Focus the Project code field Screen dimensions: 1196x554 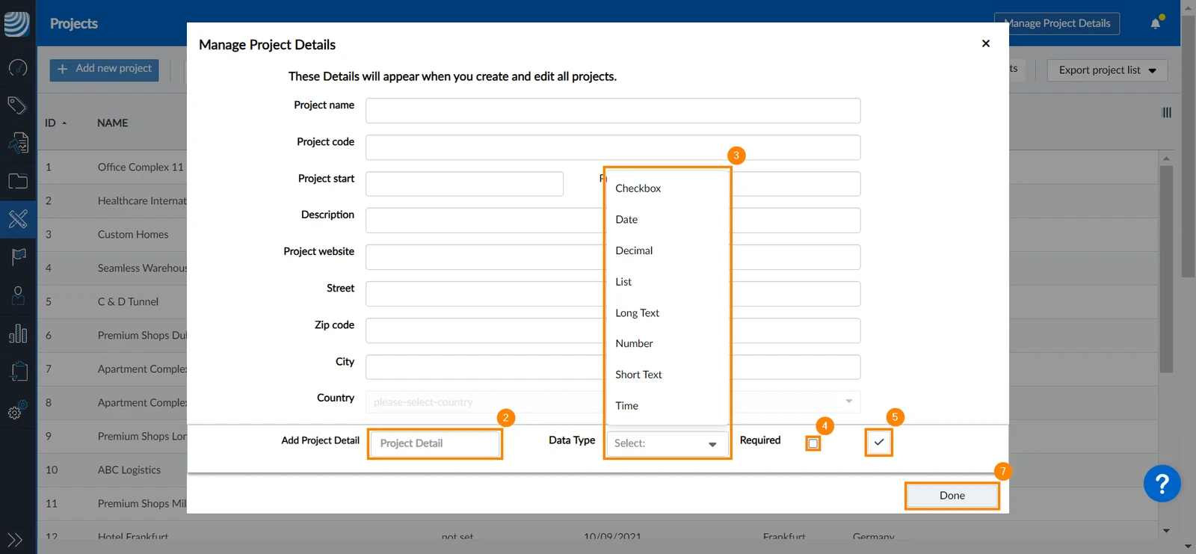(613, 147)
